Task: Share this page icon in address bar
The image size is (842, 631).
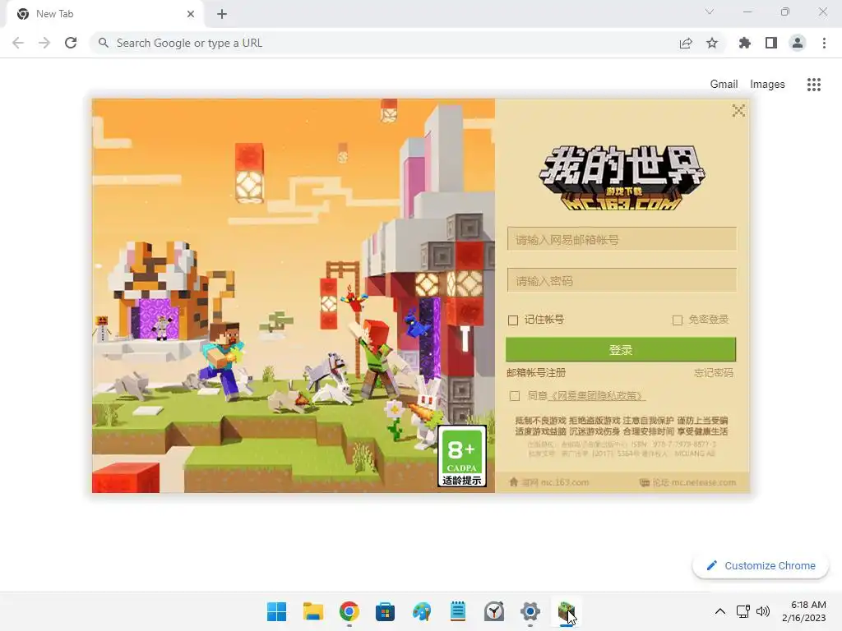Action: pyautogui.click(x=686, y=43)
